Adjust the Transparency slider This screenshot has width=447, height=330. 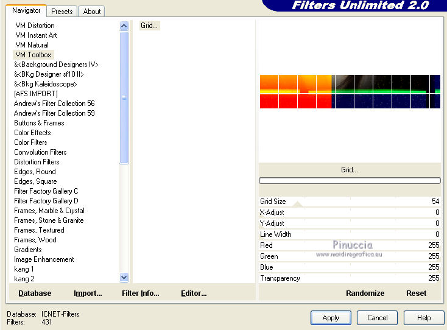(x=350, y=278)
